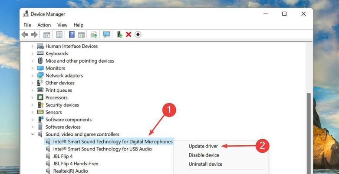This screenshot has width=339, height=174.
Task: Expand the Security devices node
Action: pyautogui.click(x=33, y=105)
